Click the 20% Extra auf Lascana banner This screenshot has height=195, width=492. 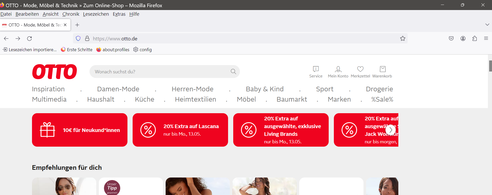(180, 130)
